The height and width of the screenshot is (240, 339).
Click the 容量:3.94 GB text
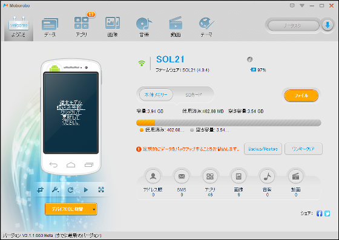150,111
